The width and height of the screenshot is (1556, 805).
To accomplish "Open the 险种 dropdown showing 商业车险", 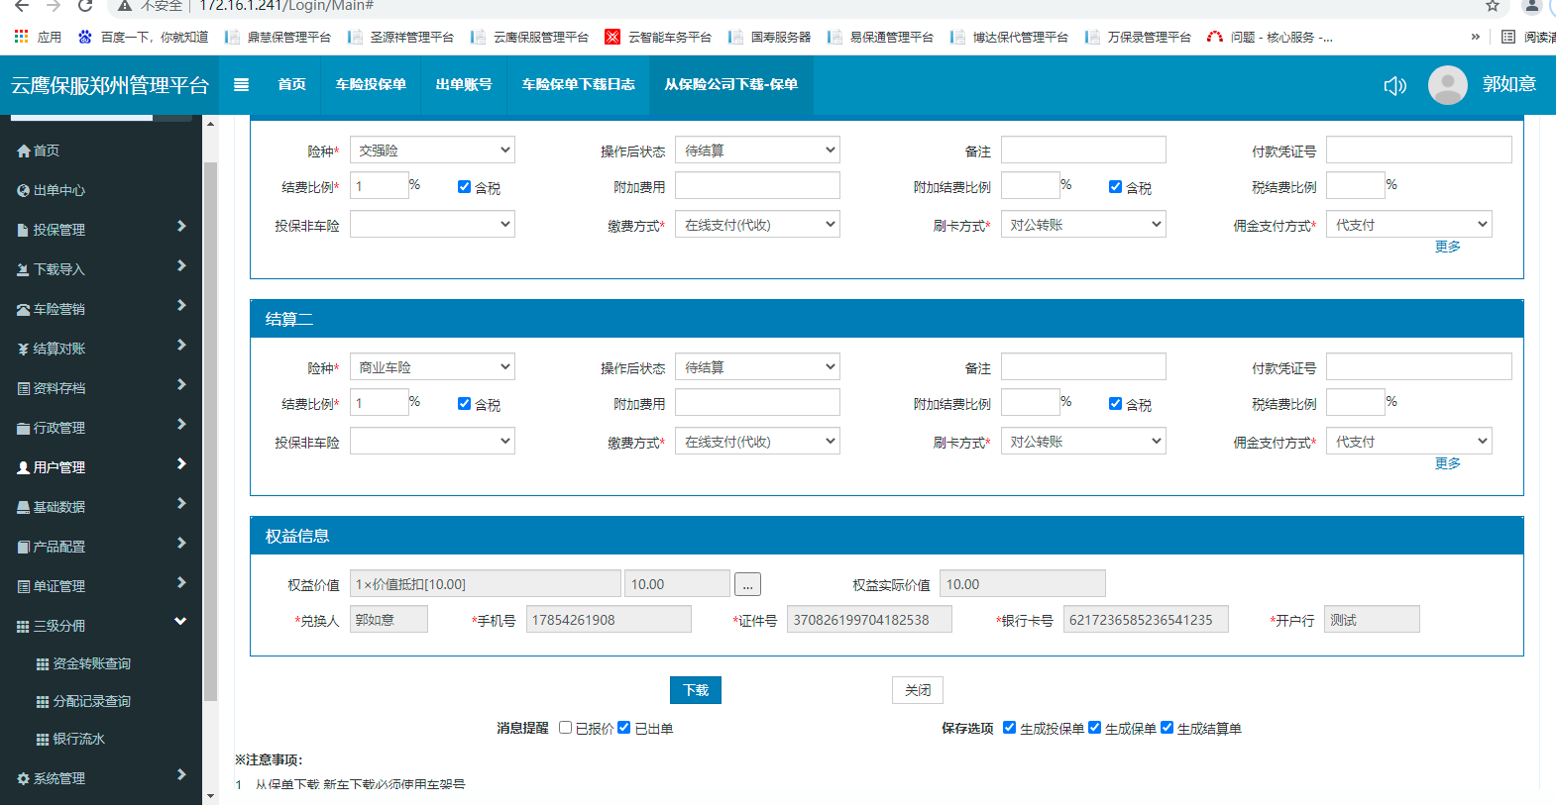I will (x=432, y=367).
